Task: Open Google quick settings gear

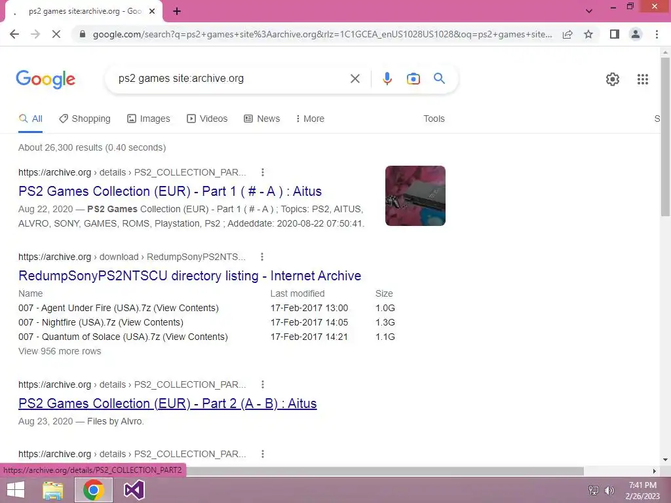Action: [x=613, y=79]
